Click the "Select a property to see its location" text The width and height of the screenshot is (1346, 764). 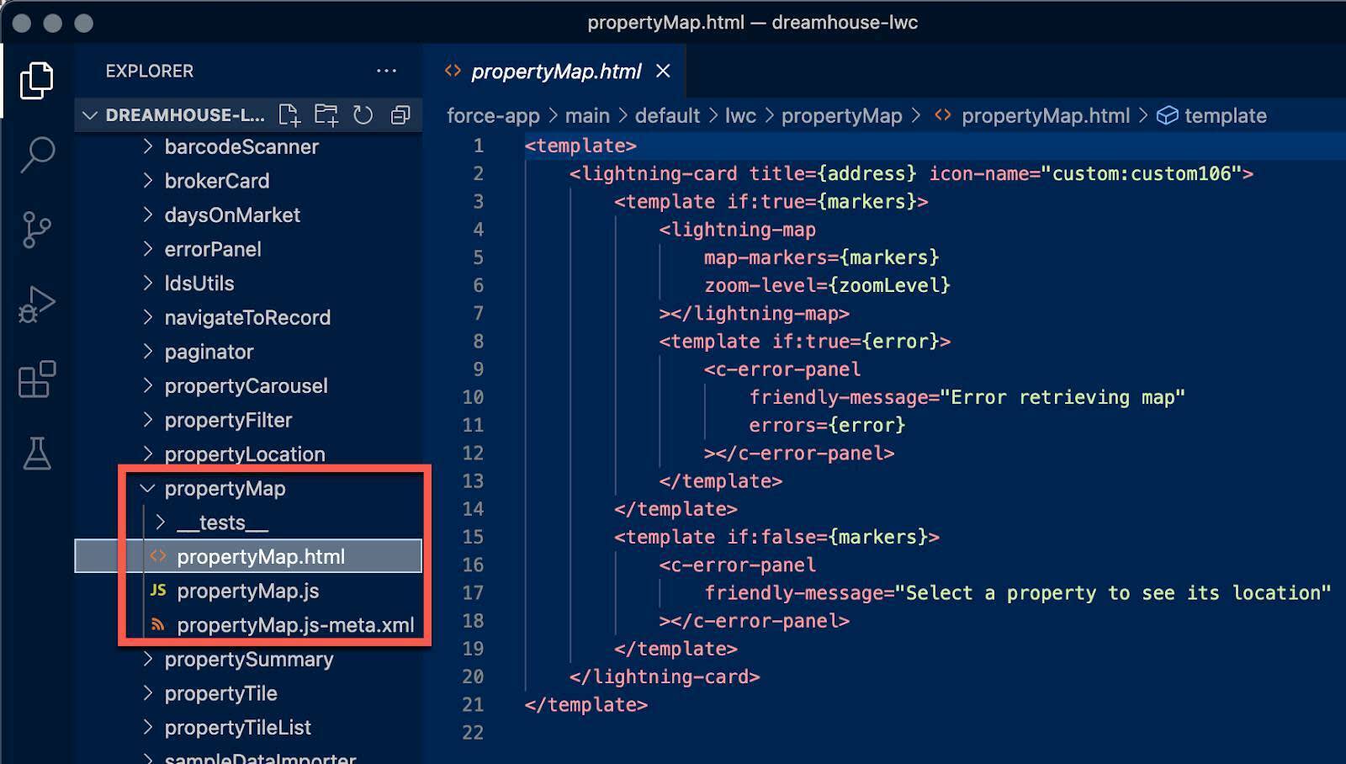coord(1113,592)
